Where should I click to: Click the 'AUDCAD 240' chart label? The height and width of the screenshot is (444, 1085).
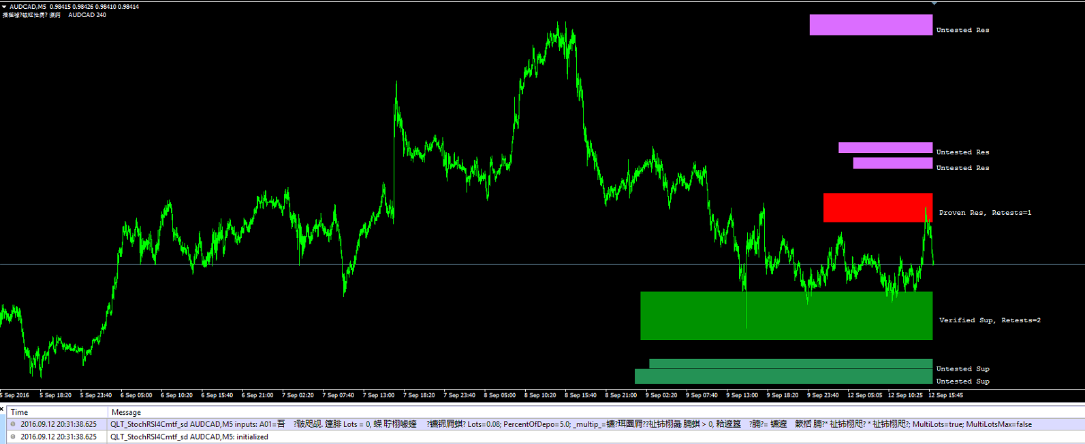click(87, 15)
